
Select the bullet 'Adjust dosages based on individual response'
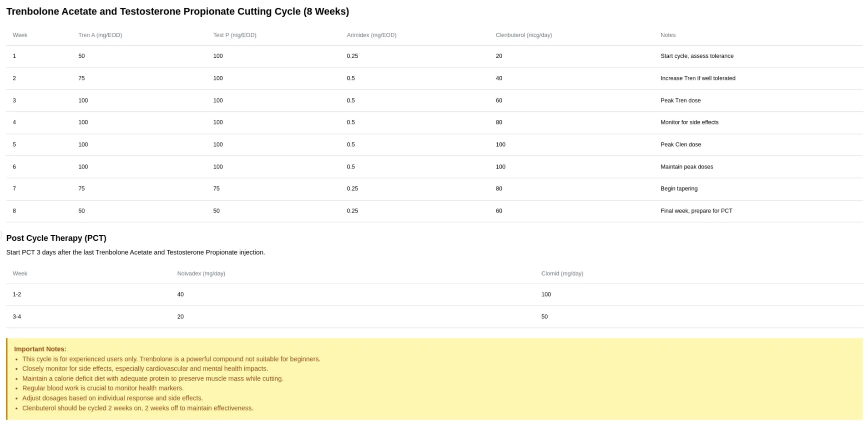pyautogui.click(x=112, y=398)
